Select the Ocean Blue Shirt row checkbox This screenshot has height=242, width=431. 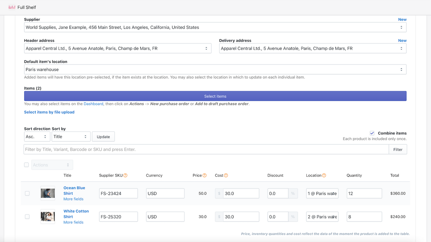tap(27, 193)
